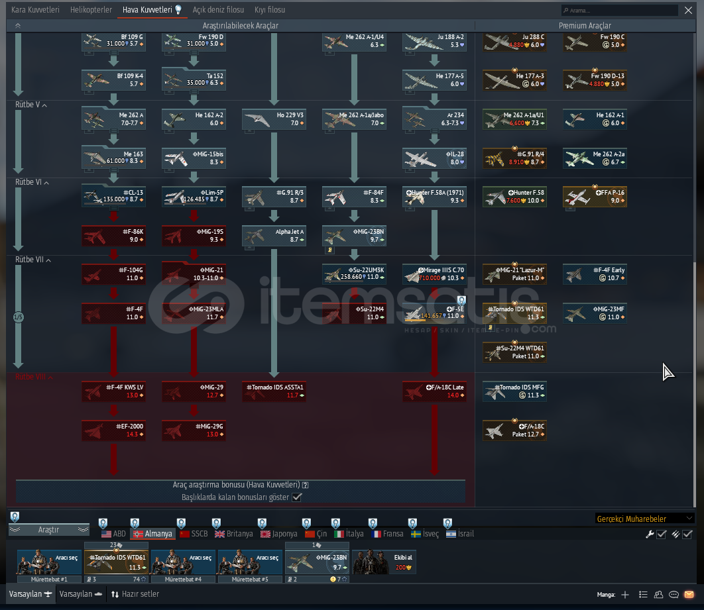Click the light bulb above the İtalya flag
Viewport: 704px width, 610px height.
[x=335, y=523]
